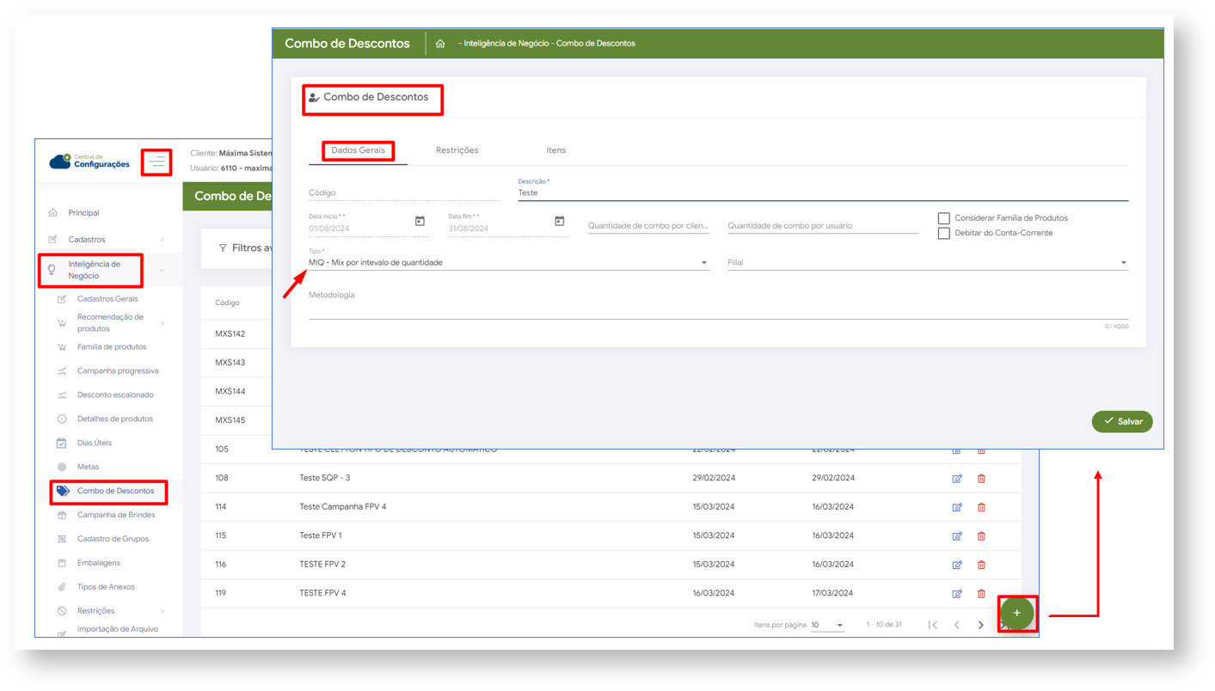The width and height of the screenshot is (1215, 691).
Task: Click delete icon for Teste SQP - 3
Action: [x=981, y=479]
